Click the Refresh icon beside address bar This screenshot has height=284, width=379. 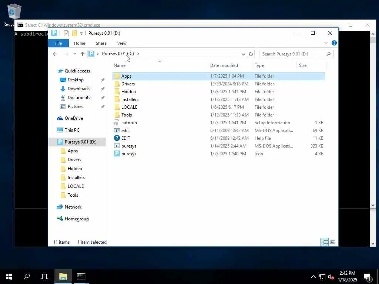coord(251,54)
